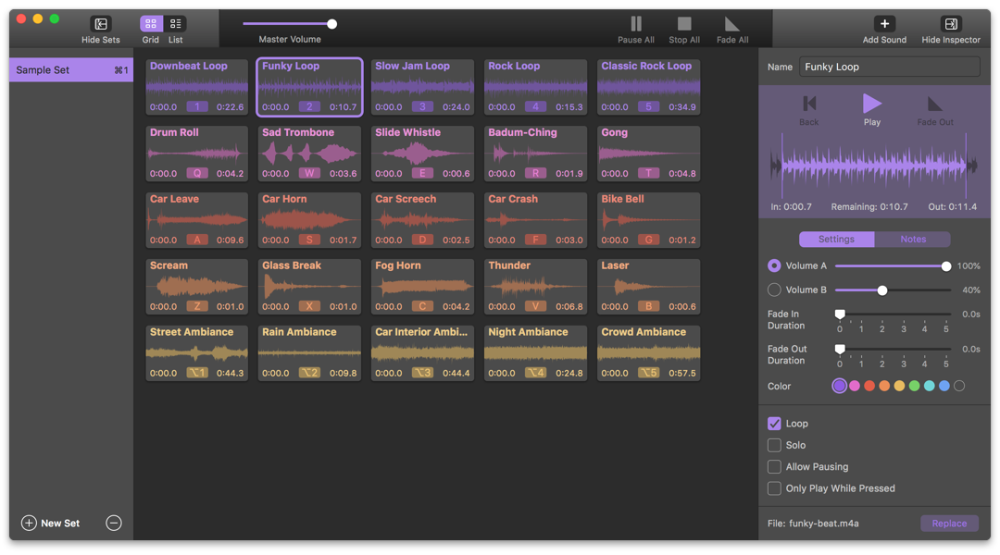Click the Fade Out Duration slider handle
Screen dimensions: 1000x555
click(x=840, y=349)
